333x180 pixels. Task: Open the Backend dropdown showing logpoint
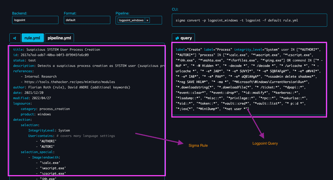pos(35,20)
